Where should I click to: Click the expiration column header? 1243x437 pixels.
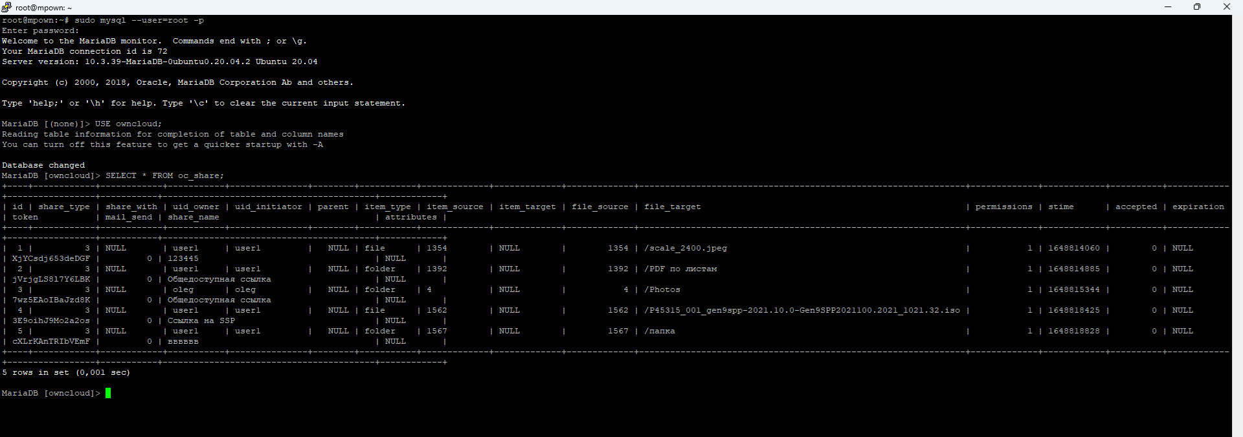[1198, 207]
